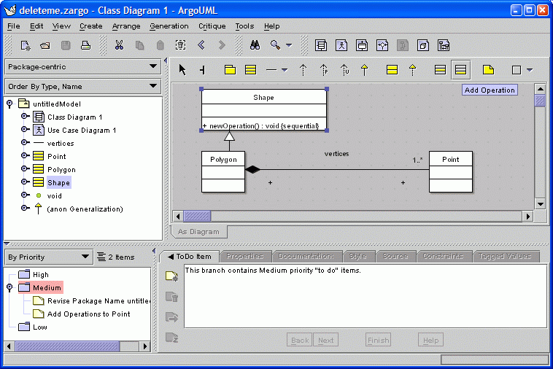553x369 pixels.
Task: Open the Generation menu
Action: 169,26
